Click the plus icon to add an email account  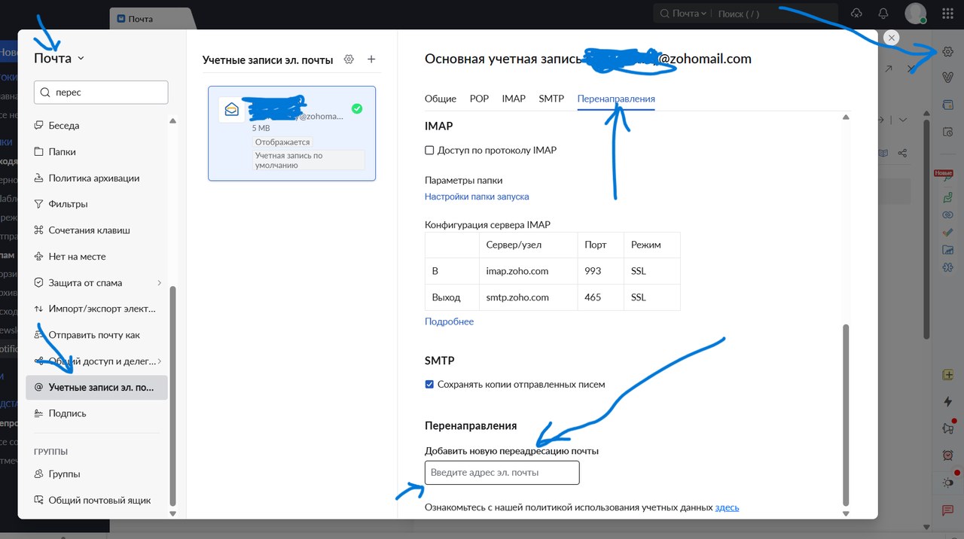[x=371, y=59]
